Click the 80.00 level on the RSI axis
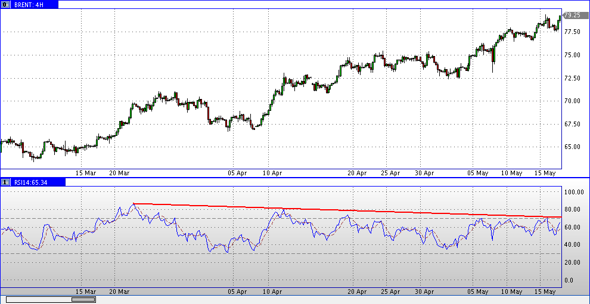This screenshot has width=590, height=304. (x=572, y=210)
